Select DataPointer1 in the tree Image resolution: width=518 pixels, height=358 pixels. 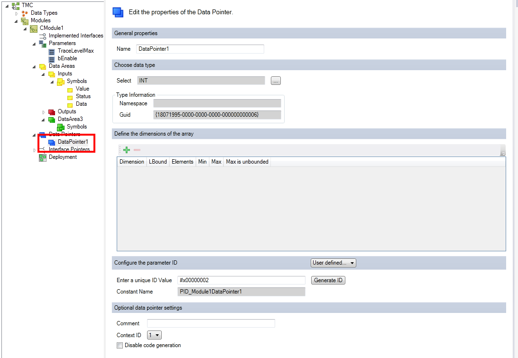(73, 142)
